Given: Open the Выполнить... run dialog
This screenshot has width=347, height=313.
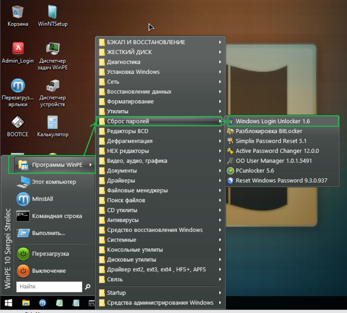Looking at the screenshot, I should click(54, 233).
